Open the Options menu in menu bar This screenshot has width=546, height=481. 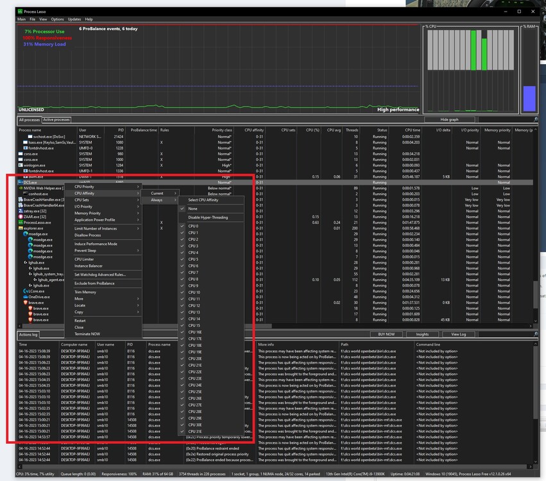(58, 20)
